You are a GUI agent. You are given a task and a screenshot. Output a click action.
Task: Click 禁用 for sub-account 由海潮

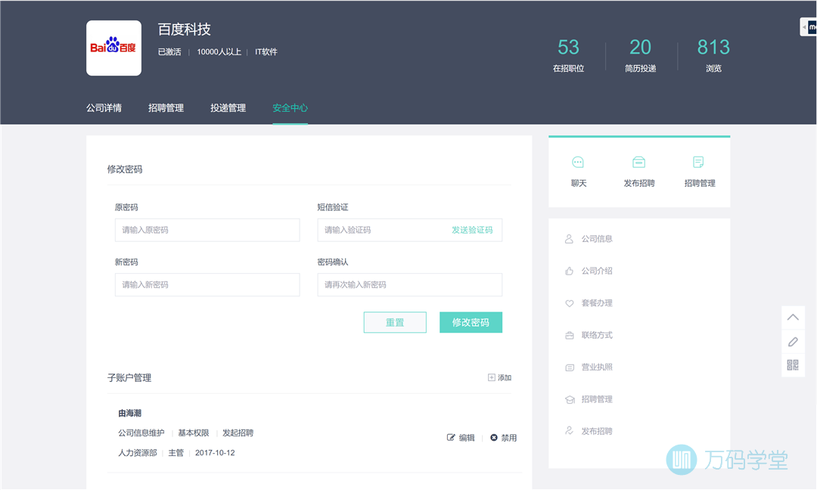[x=509, y=437]
